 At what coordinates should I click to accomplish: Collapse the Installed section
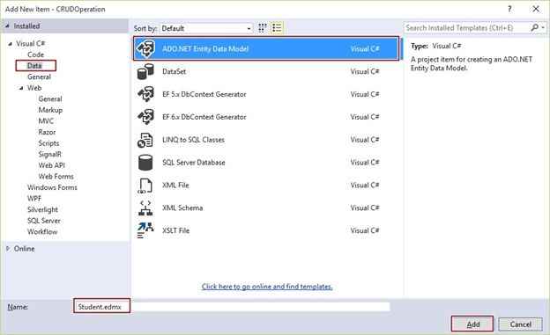(7, 25)
